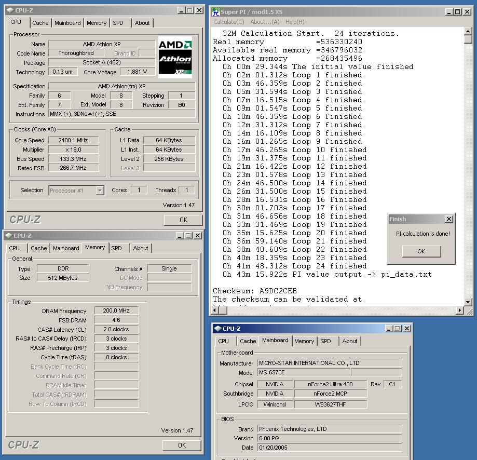This screenshot has height=460, width=477.
Task: Close the top CPU-Z CPU window
Action: (x=199, y=10)
